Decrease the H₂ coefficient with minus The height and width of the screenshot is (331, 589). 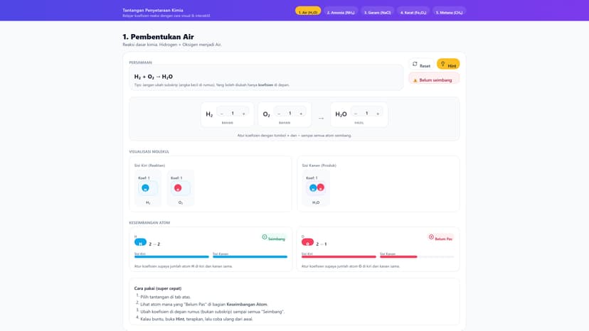click(x=222, y=114)
